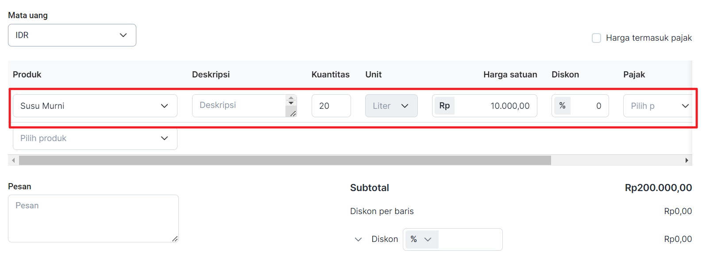
Task: Expand the chevron beside the Diskon label
Action: (358, 239)
